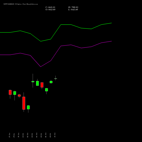Viewport: 142px width, 142px height.
Task: Select the 30 Jan date label
Action: click(x=18, y=135)
